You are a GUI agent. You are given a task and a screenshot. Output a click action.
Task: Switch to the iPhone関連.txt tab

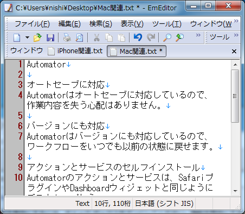tap(75, 51)
